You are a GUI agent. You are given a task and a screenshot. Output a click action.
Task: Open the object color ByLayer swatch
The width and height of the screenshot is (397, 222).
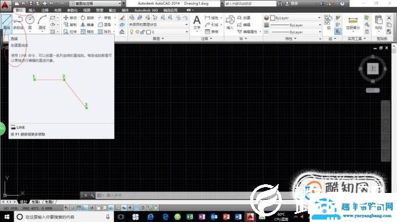click(x=272, y=18)
